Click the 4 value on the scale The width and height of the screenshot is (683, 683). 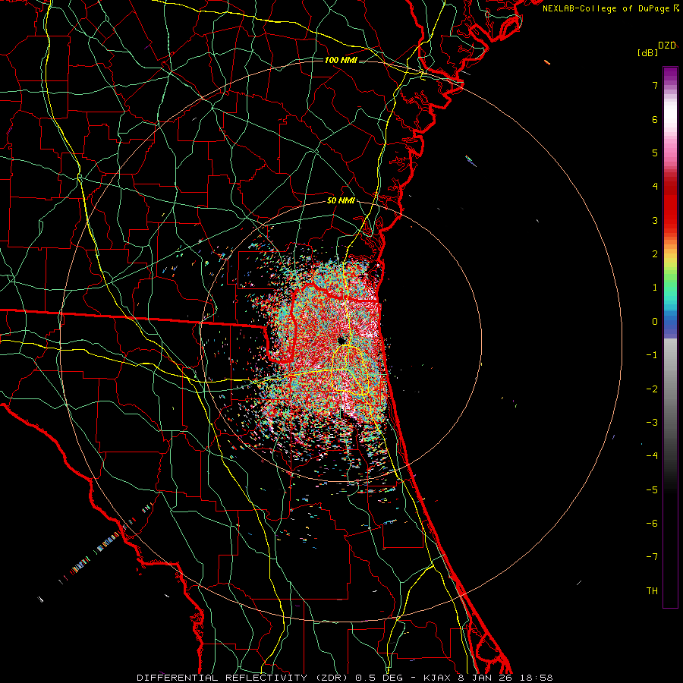click(x=655, y=187)
